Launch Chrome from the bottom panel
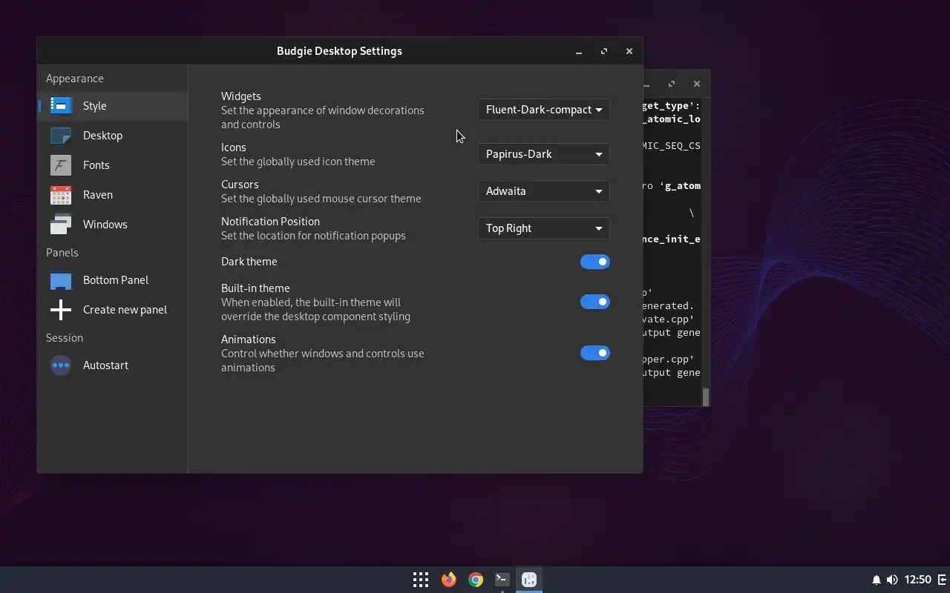This screenshot has width=950, height=593. 476,580
